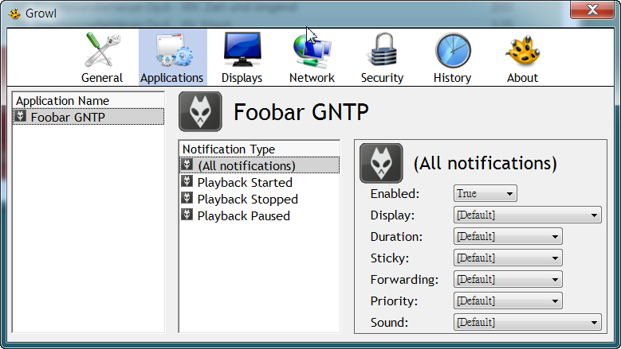Open the Network globe icon

coord(312,51)
